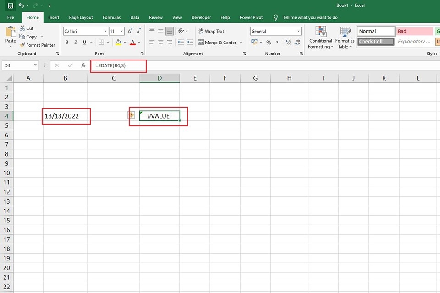Decrease decimal places
The image size is (440, 293).
[x=297, y=42]
